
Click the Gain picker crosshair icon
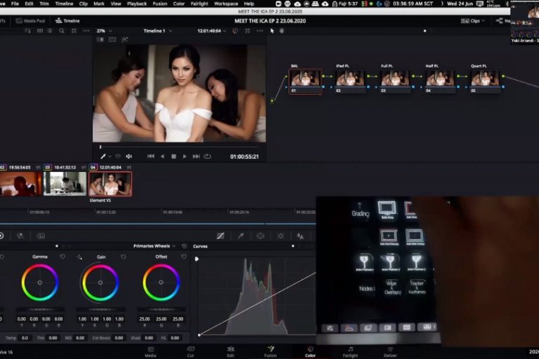79,257
